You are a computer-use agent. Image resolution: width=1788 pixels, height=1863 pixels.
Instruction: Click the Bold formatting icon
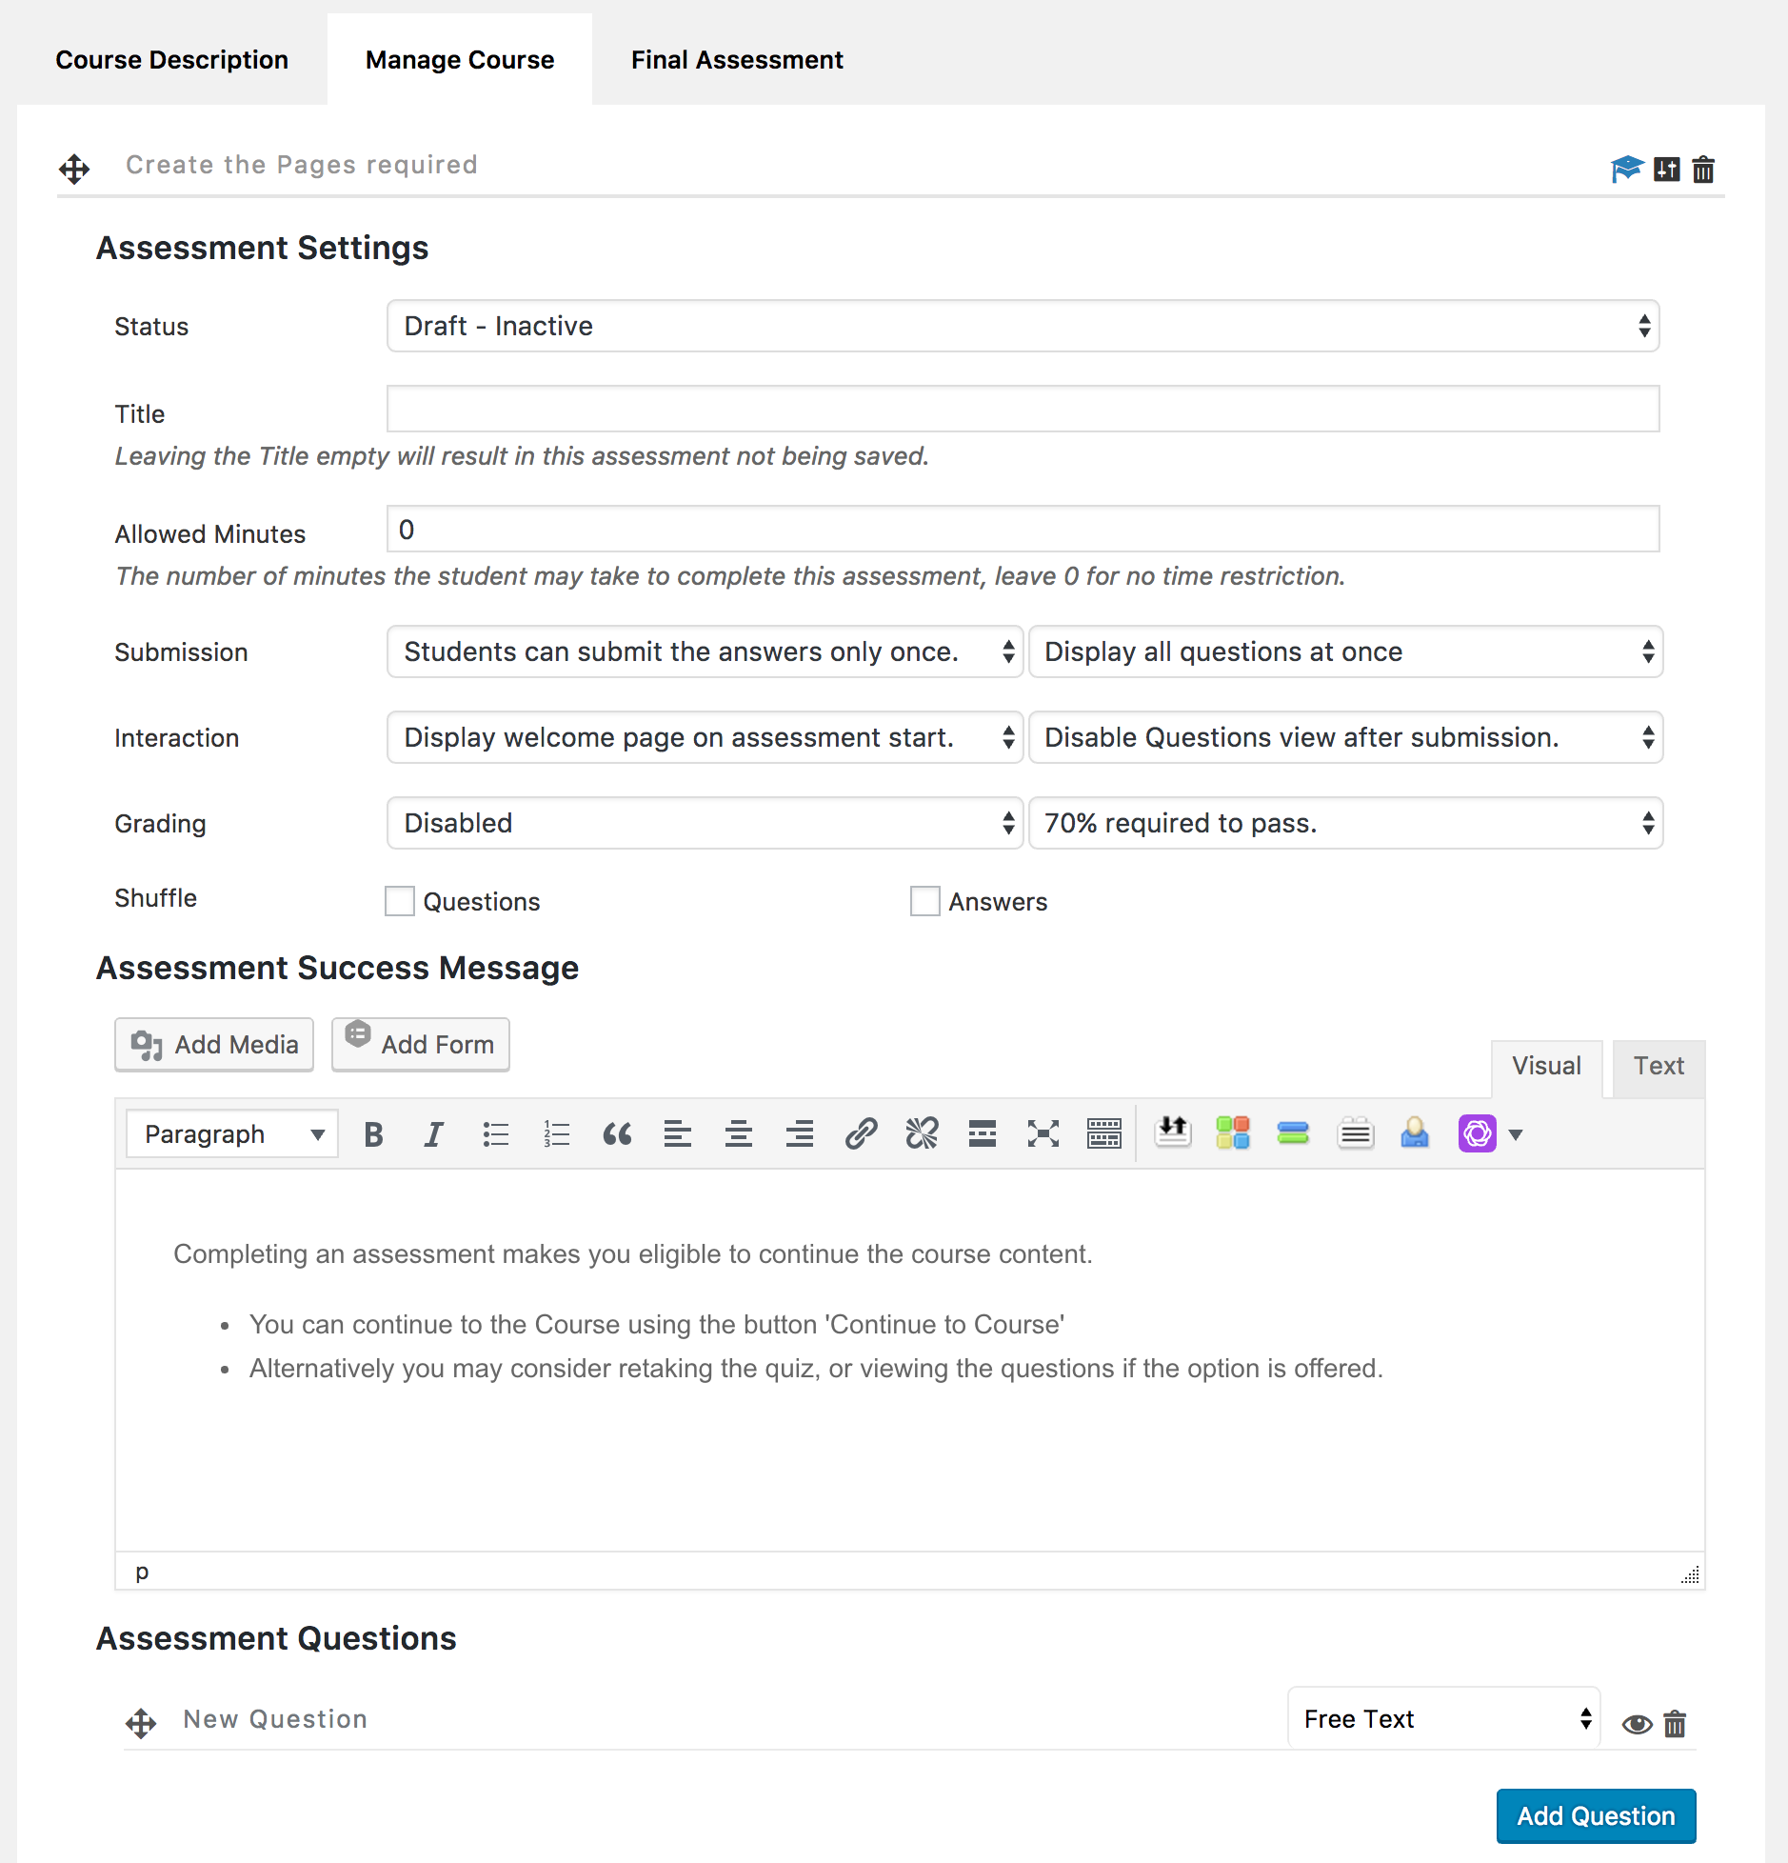point(373,1134)
